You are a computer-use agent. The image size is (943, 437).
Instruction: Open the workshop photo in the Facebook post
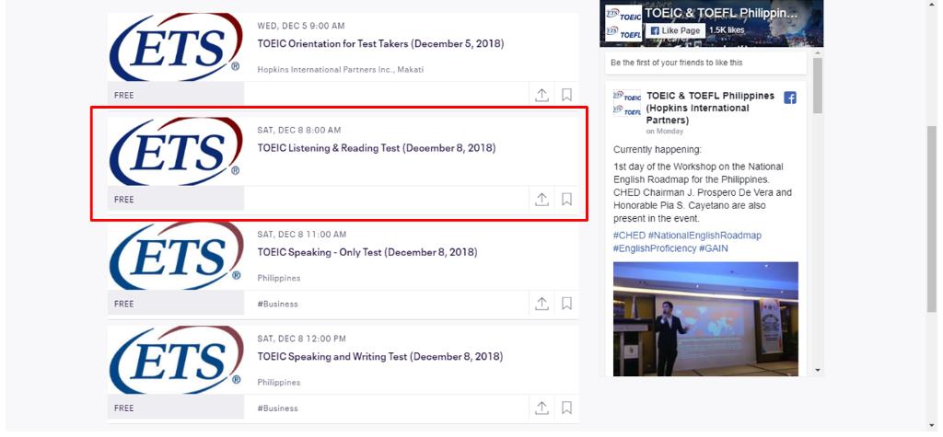(x=705, y=318)
